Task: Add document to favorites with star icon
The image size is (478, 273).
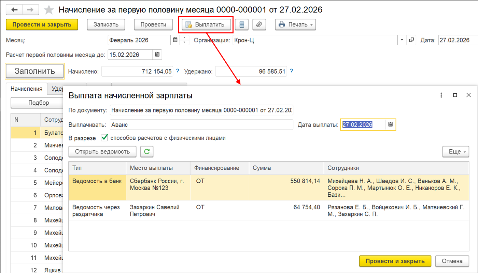Action: point(49,10)
